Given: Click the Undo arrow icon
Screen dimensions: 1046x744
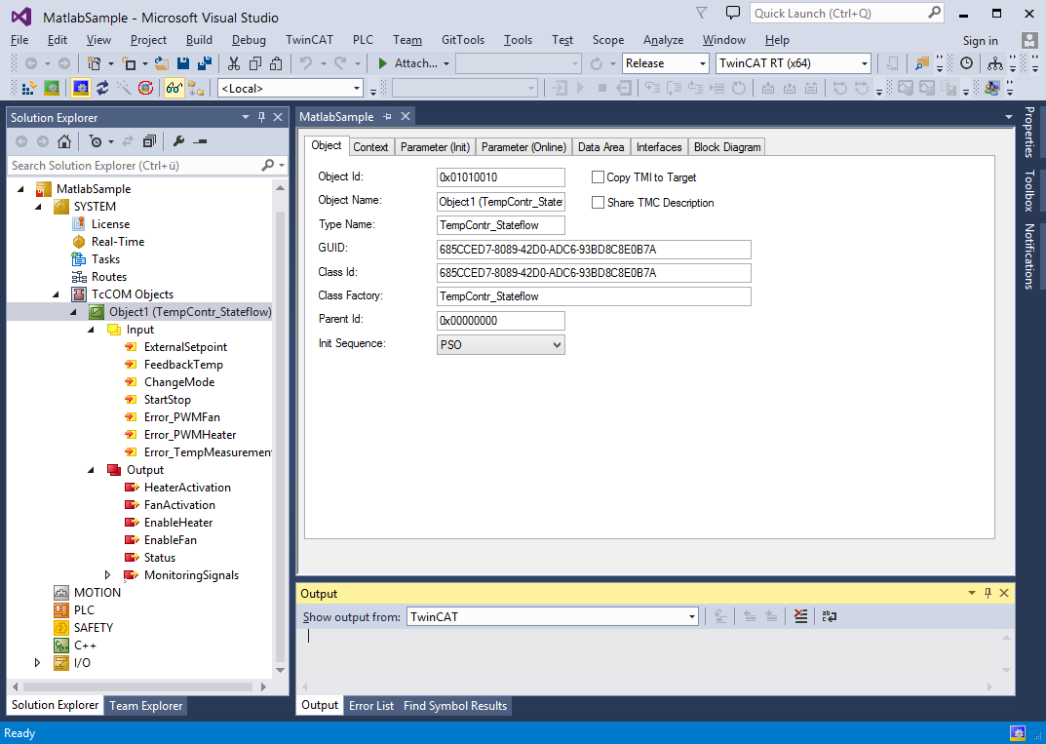Looking at the screenshot, I should click(x=305, y=63).
